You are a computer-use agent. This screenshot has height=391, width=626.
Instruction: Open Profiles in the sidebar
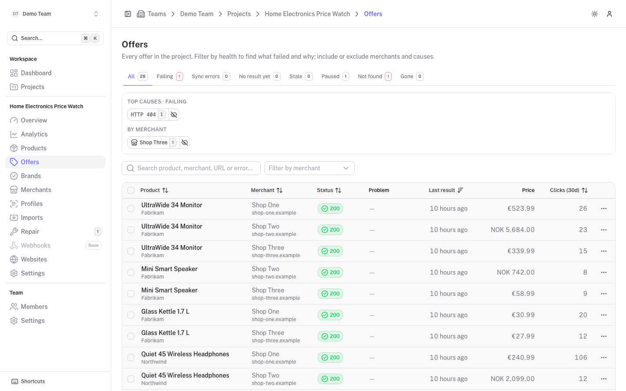(55, 204)
